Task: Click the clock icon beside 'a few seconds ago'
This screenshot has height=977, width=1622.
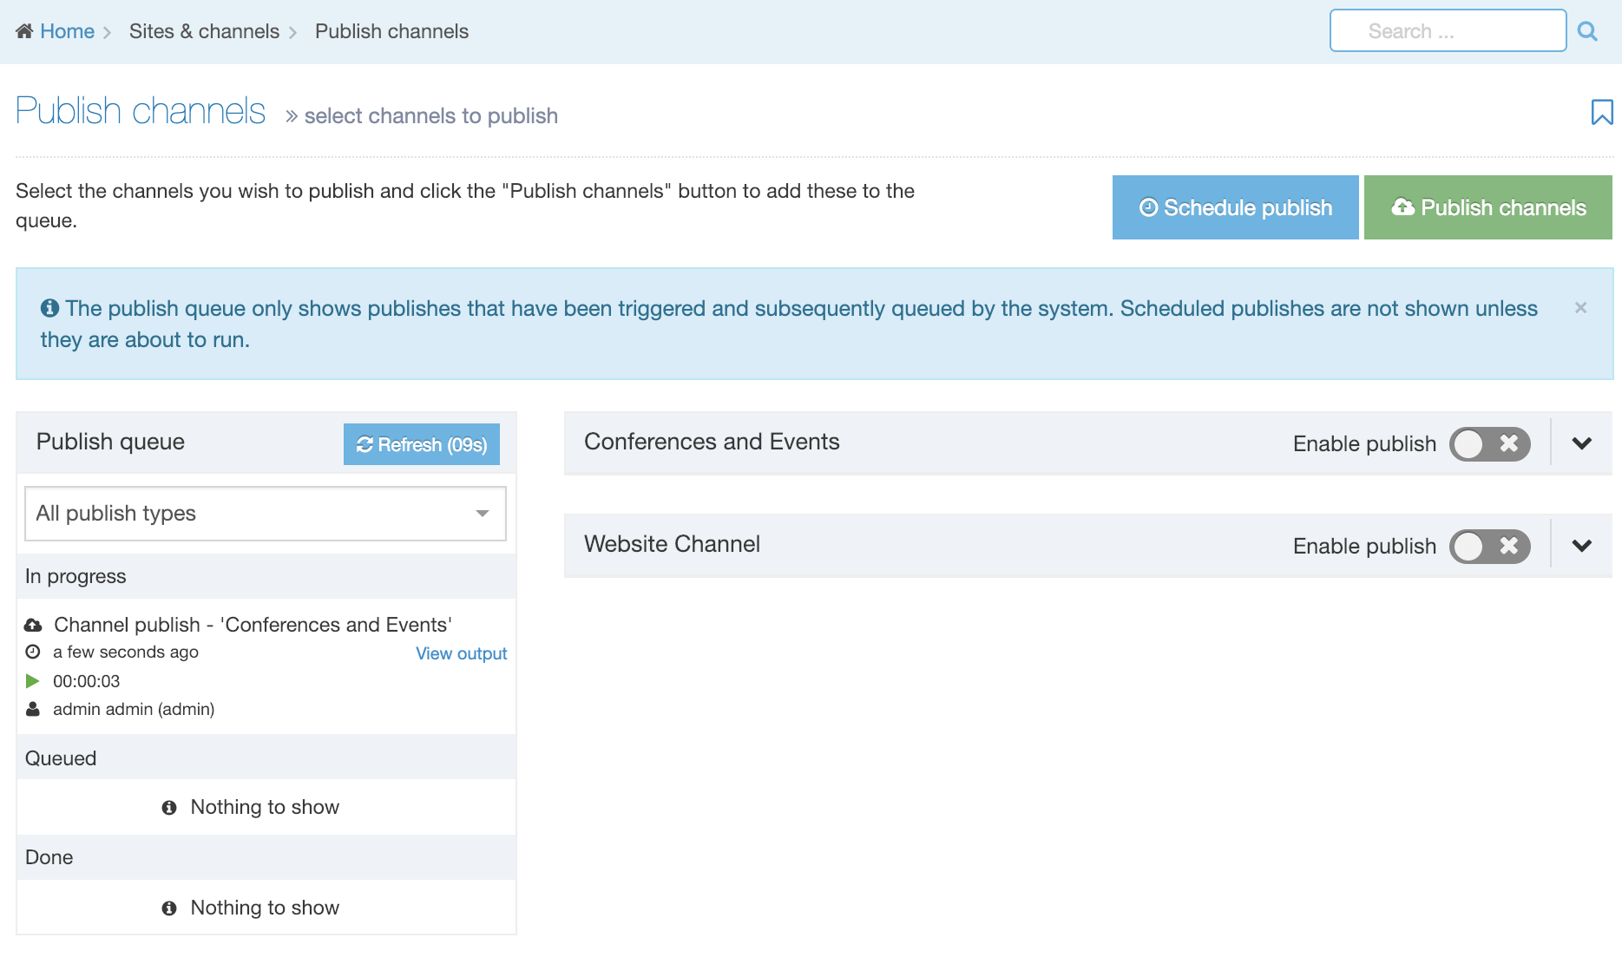Action: point(33,652)
